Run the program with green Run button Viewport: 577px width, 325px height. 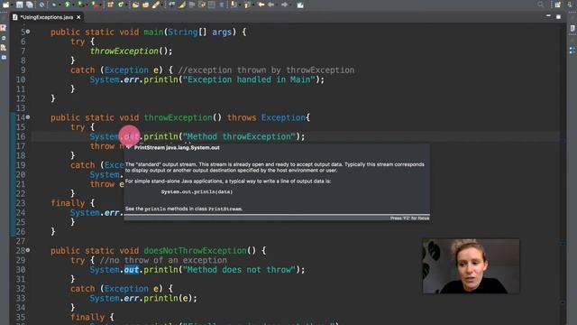[68, 5]
